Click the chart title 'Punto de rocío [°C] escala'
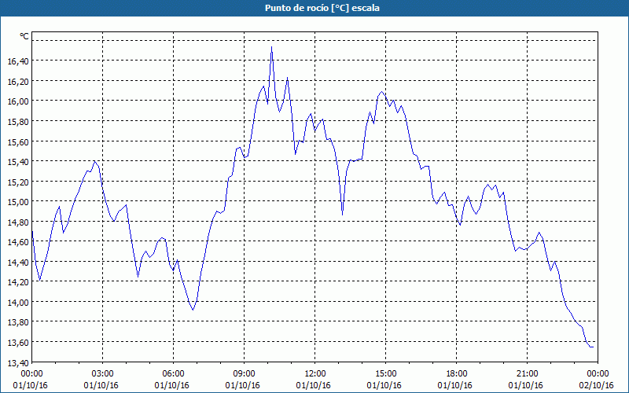Viewport: 629px width, 393px height. click(x=322, y=8)
